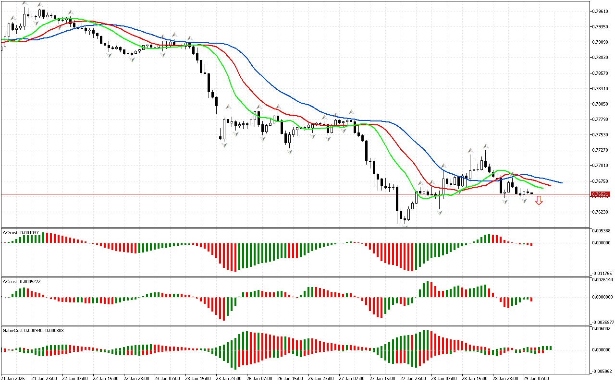The image size is (615, 384).
Task: Click the GatorCust indicator label
Action: pos(34,330)
